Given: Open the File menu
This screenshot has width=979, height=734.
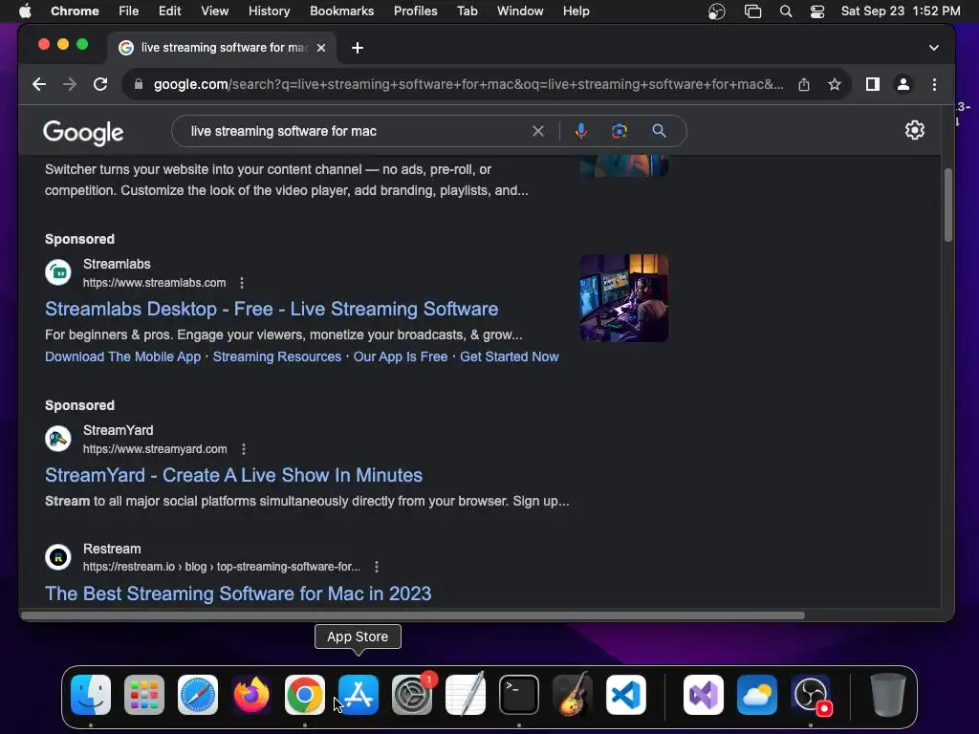Looking at the screenshot, I should 129,11.
